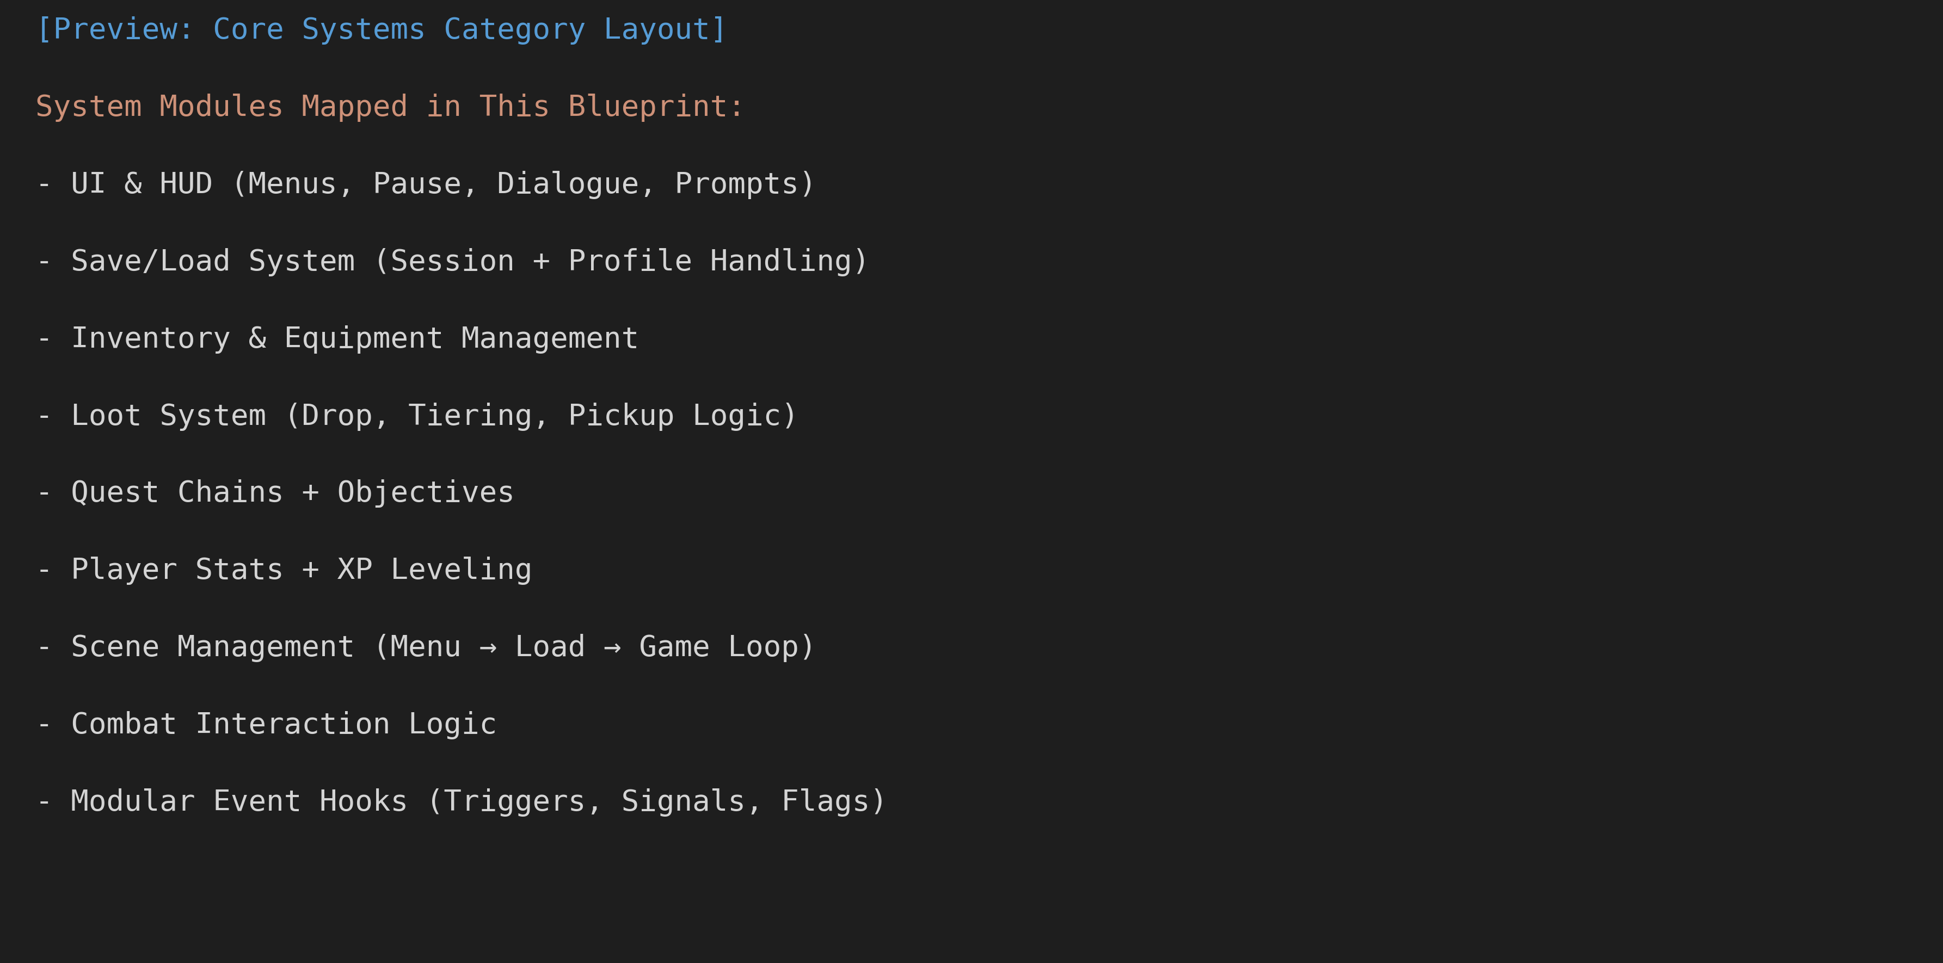1943x963 pixels.
Task: Click the word Tiering in the Loot line
Action: point(470,416)
